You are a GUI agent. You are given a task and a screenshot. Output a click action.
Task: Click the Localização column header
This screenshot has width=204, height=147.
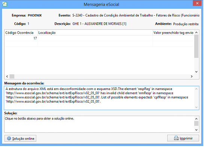tap(95, 33)
